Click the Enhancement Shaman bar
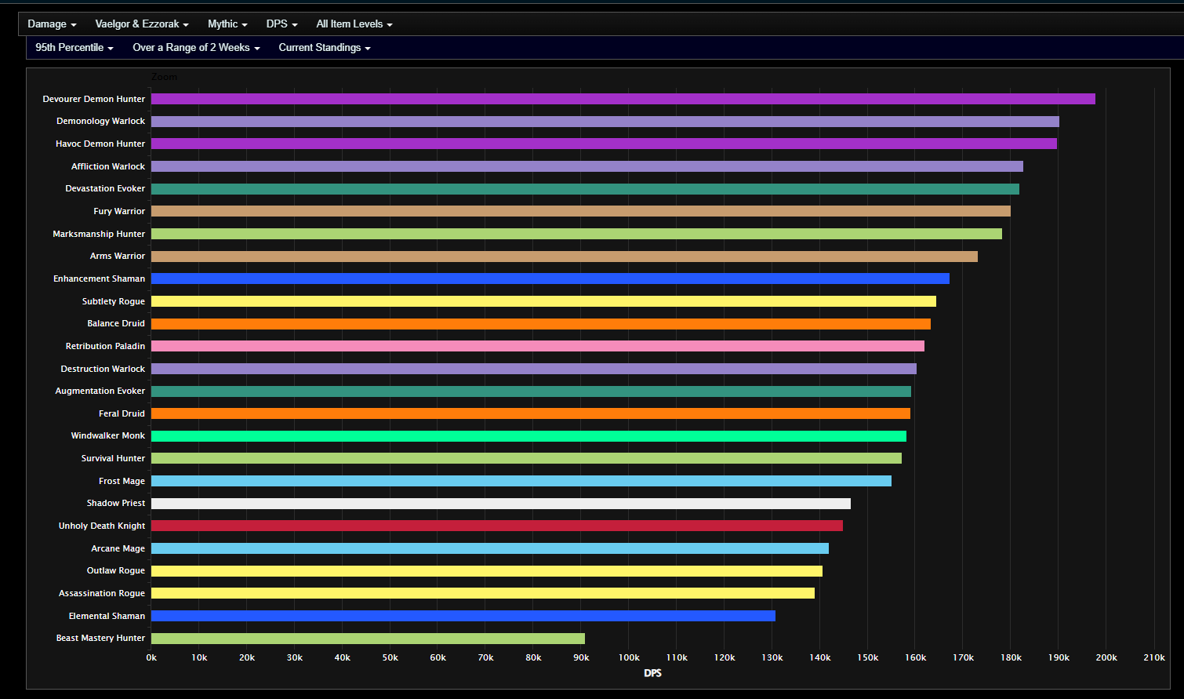Viewport: 1184px width, 699px height. tap(550, 279)
